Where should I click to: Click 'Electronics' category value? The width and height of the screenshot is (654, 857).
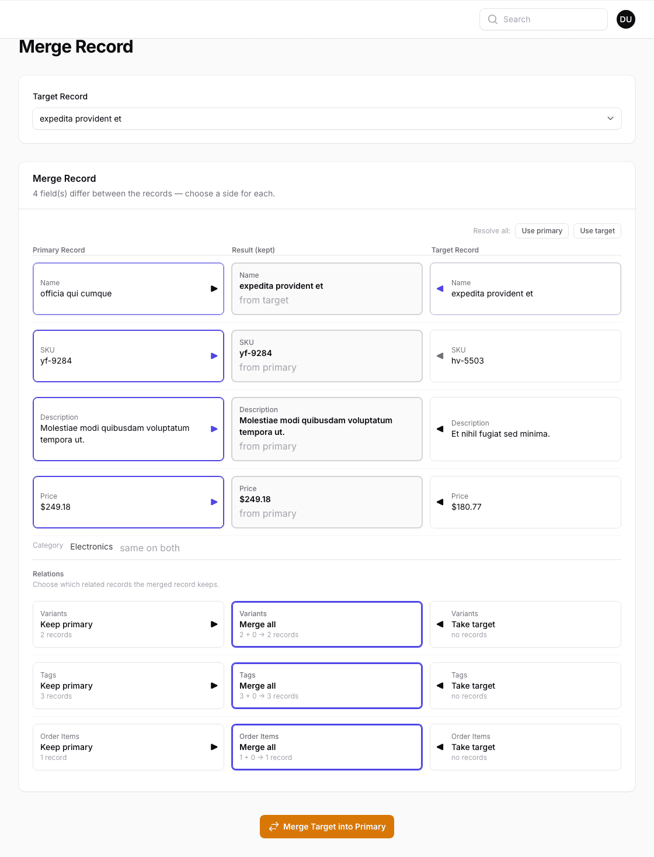[x=92, y=547]
